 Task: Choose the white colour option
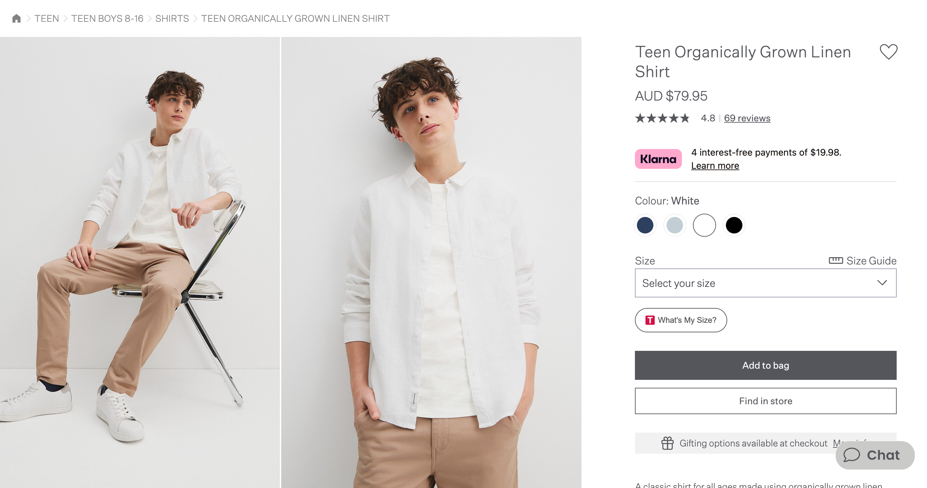point(704,225)
